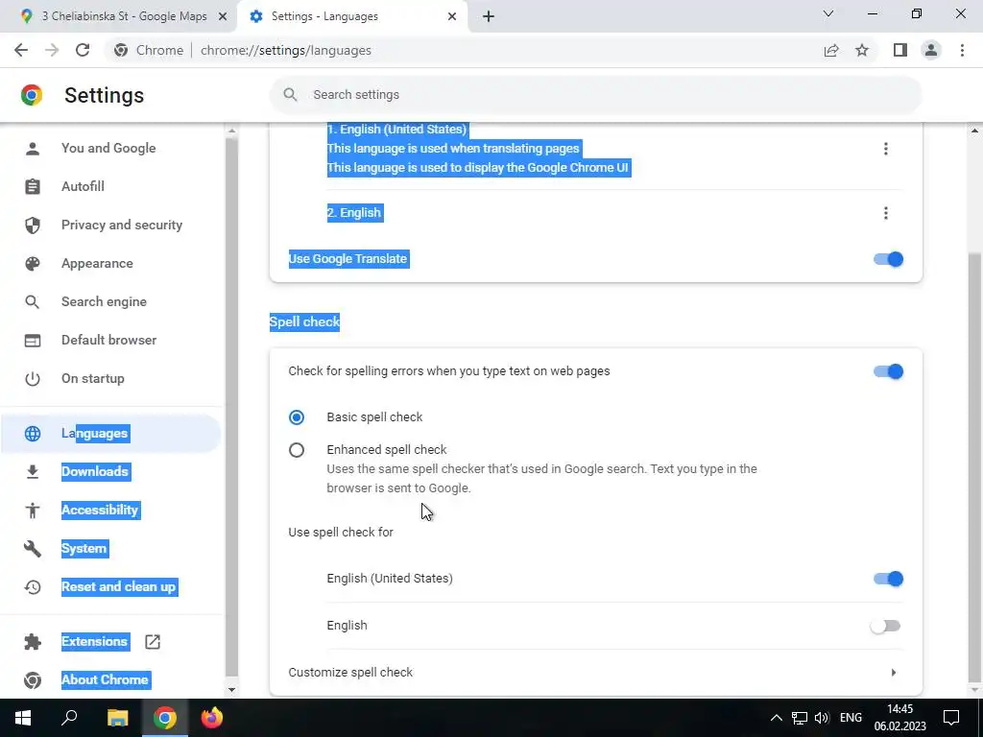The image size is (983, 737).
Task: Open the Chrome three-dot menu
Action: [962, 50]
